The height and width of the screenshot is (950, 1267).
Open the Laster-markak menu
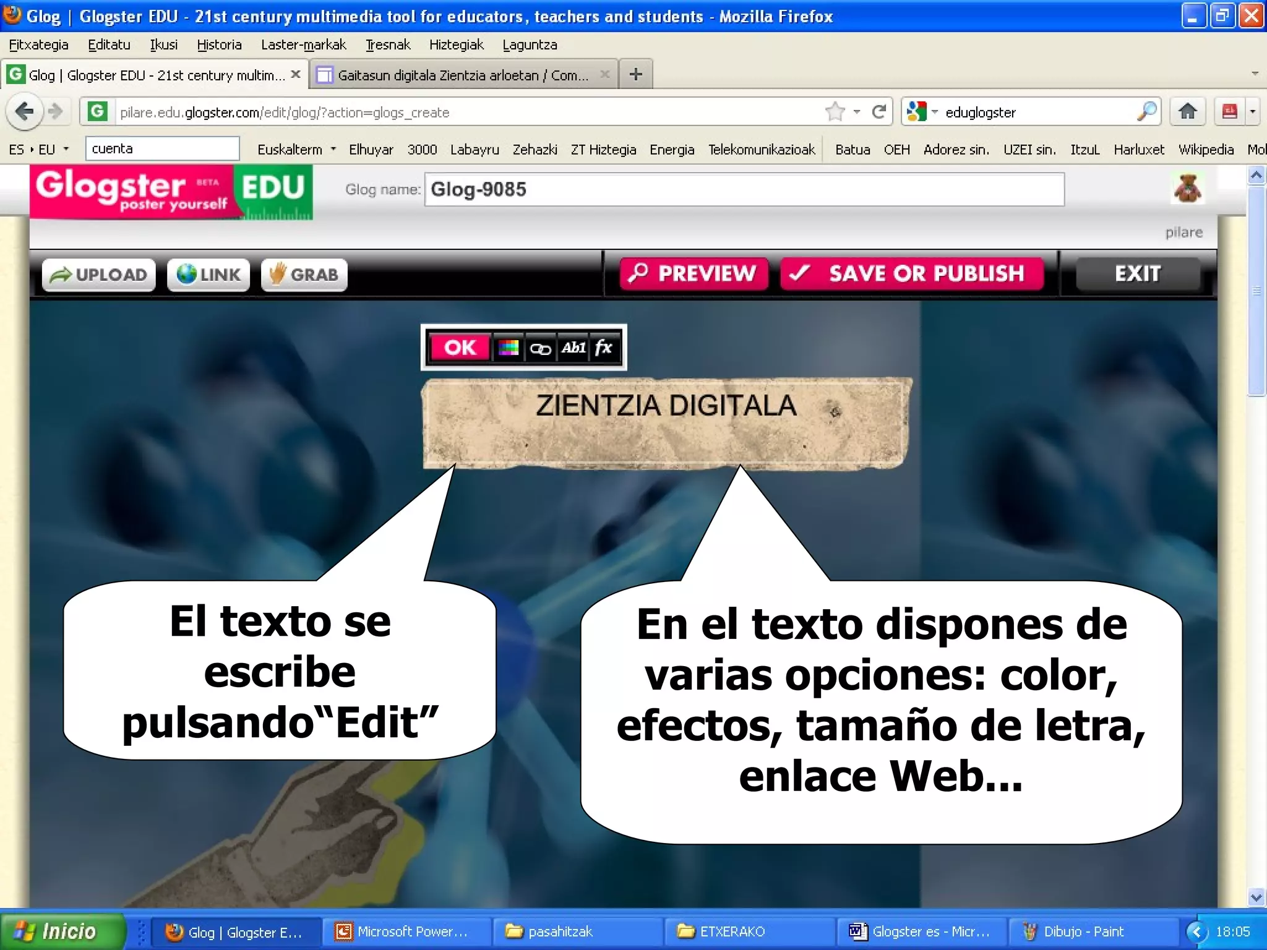304,45
